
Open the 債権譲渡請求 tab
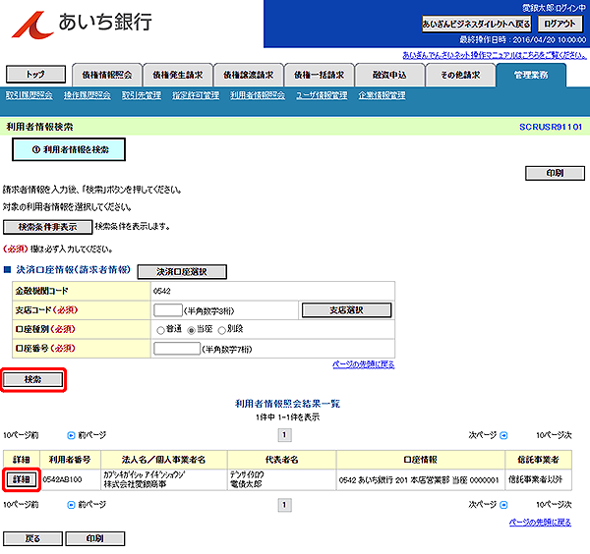click(249, 76)
